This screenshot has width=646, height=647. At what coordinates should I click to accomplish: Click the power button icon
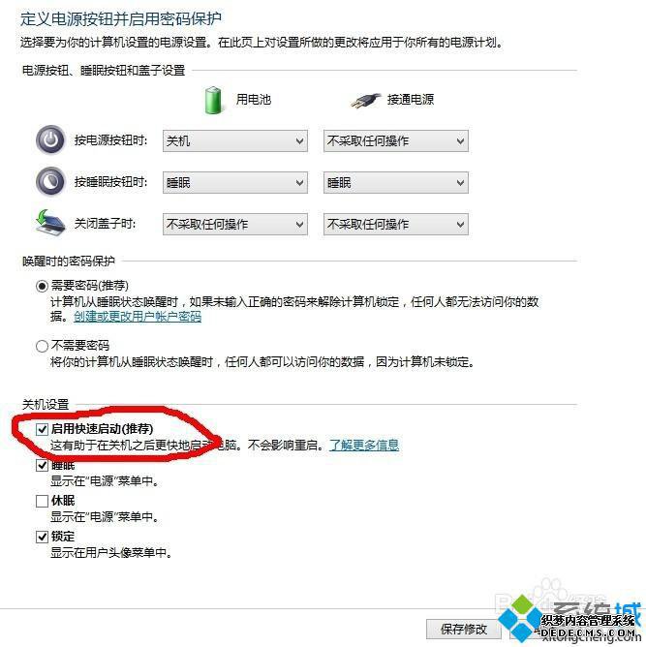[50, 139]
